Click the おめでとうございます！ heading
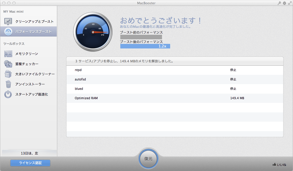The width and height of the screenshot is (293, 171). point(161,21)
